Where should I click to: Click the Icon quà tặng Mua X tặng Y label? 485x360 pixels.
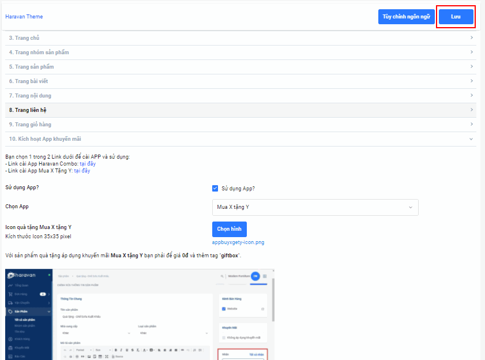(39, 227)
